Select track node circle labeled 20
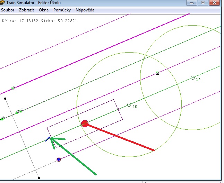This screenshot has height=183, width=224. click(129, 104)
